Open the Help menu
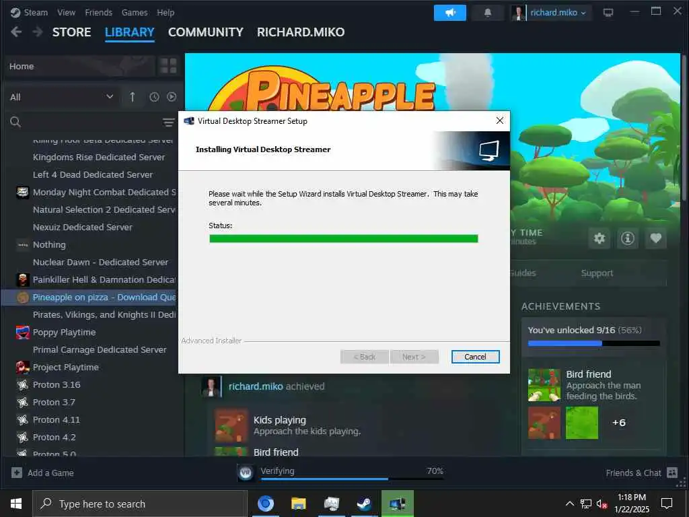This screenshot has width=689, height=517. point(166,13)
